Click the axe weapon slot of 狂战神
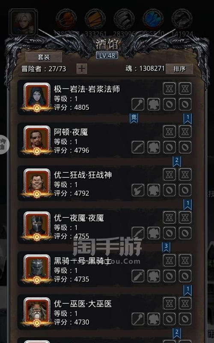The image size is (214, 343). coord(138,190)
